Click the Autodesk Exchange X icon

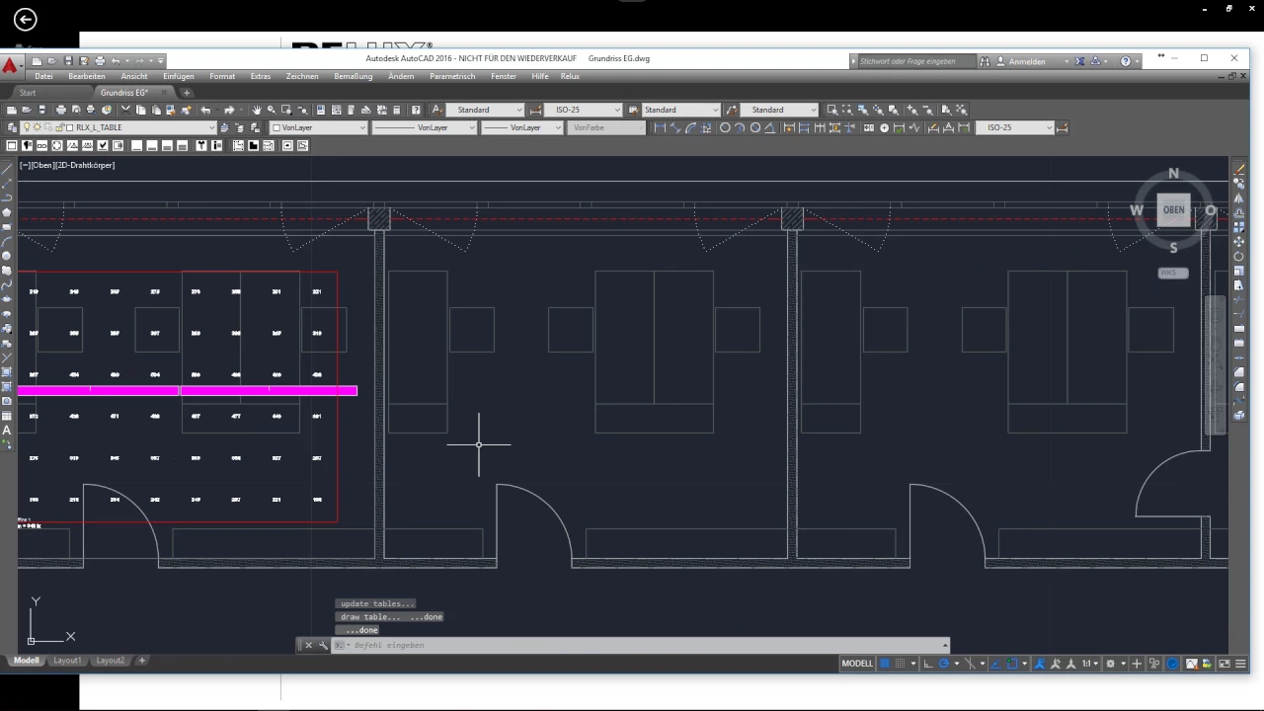pyautogui.click(x=1079, y=61)
